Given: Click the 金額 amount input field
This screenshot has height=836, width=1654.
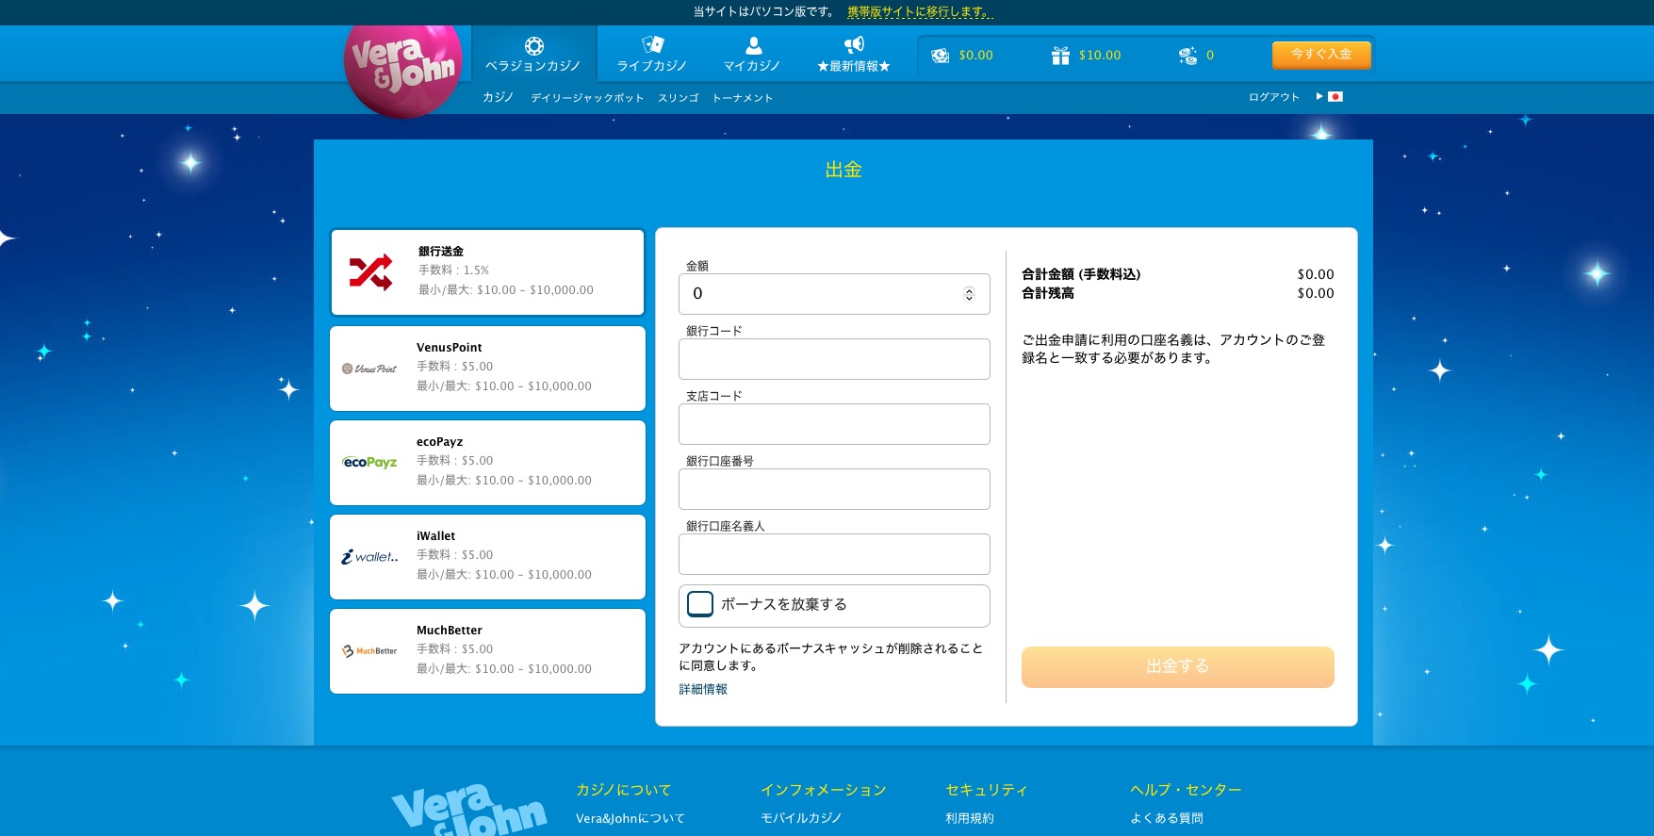Looking at the screenshot, I should tap(834, 294).
